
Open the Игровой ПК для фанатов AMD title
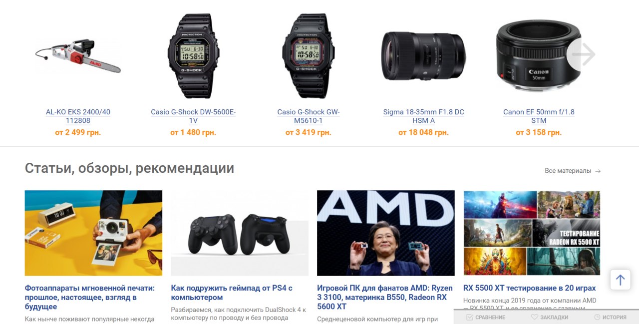(x=385, y=297)
